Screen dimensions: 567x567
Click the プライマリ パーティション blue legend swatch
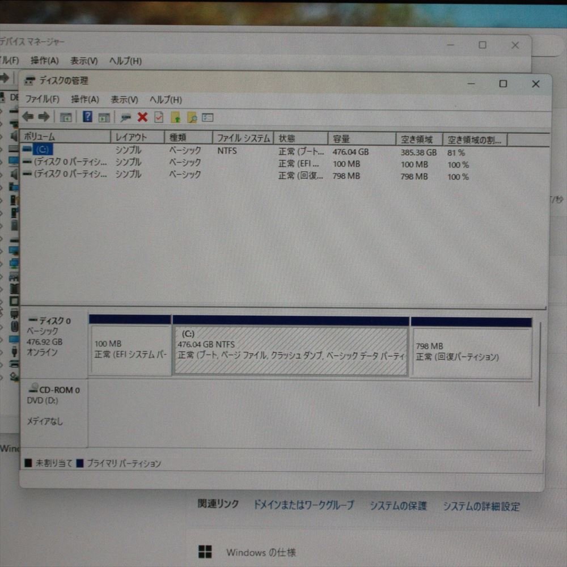(x=80, y=463)
